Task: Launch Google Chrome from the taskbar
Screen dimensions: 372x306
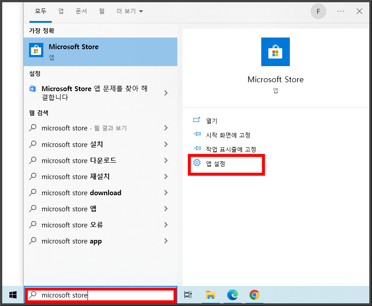Action: pyautogui.click(x=255, y=295)
